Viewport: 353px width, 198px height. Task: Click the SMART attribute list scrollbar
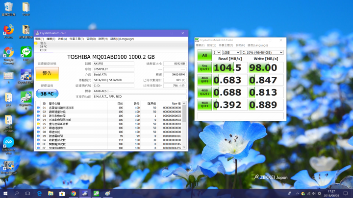184,113
